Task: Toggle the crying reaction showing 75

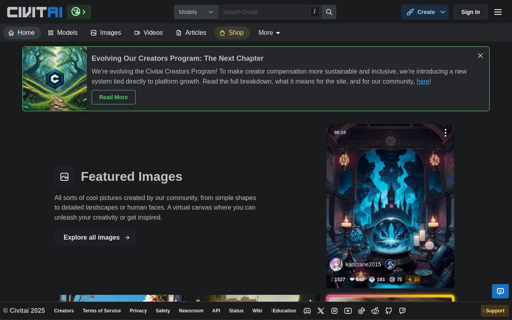Action: 396,280
